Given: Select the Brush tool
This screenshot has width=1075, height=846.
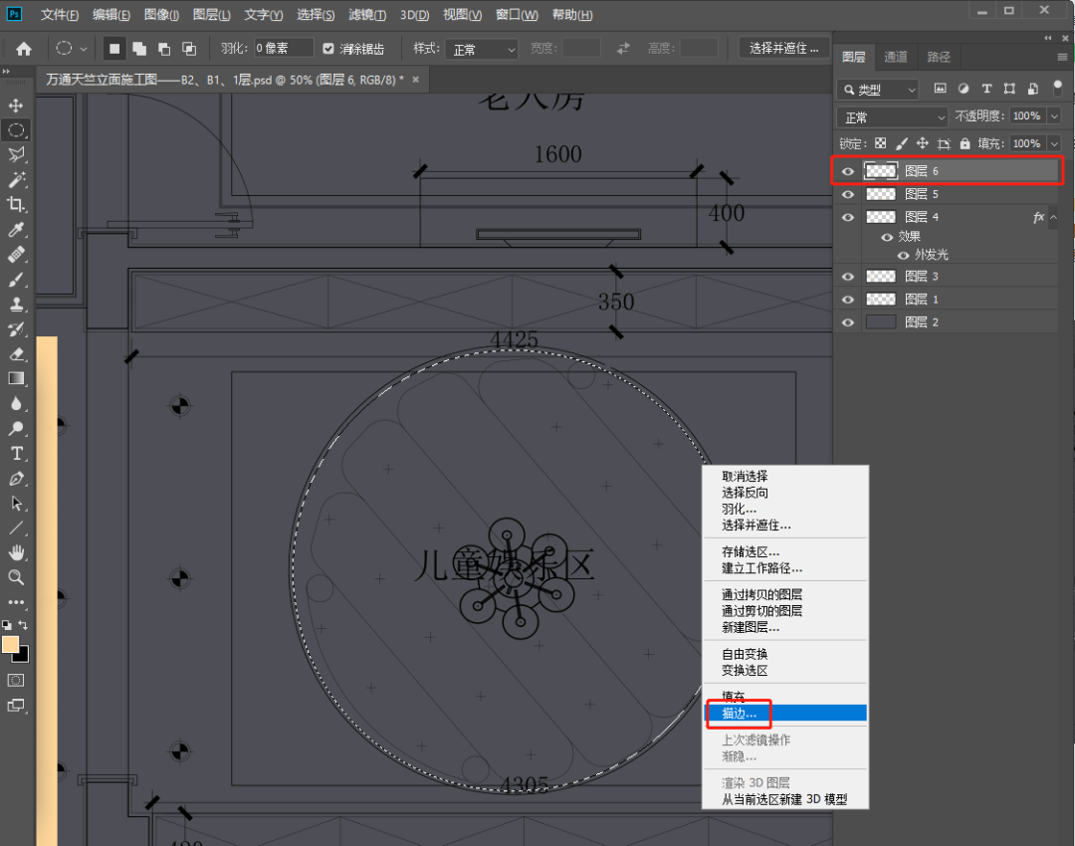Looking at the screenshot, I should pos(16,279).
